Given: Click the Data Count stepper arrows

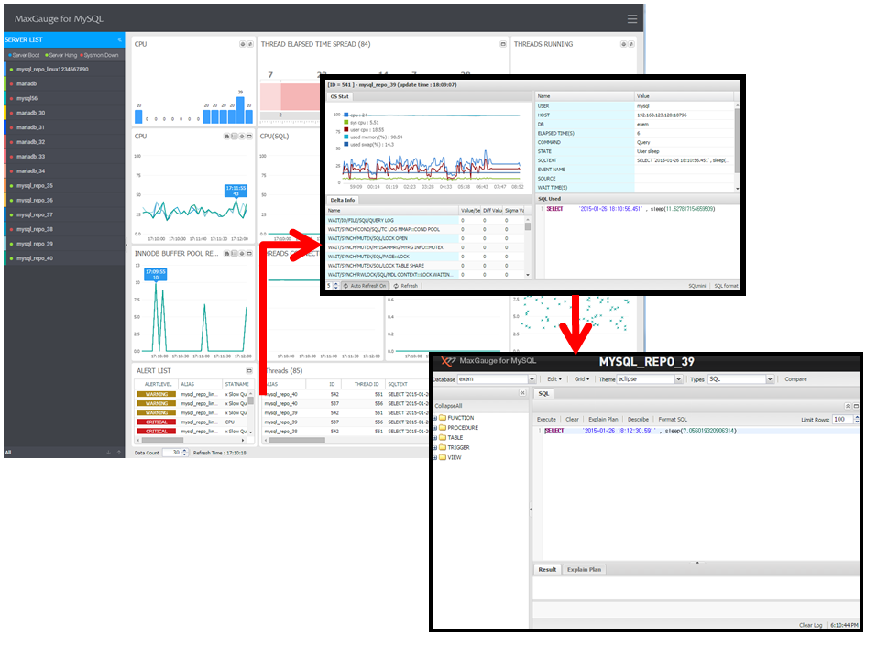Looking at the screenshot, I should [x=184, y=453].
